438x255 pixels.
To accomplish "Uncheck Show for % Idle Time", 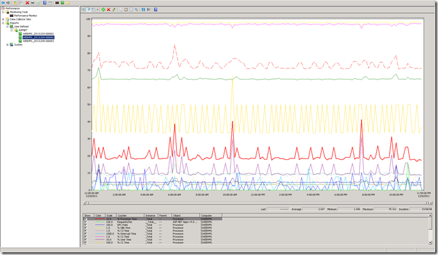I will (x=86, y=228).
